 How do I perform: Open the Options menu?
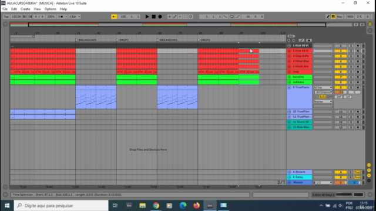(x=50, y=9)
